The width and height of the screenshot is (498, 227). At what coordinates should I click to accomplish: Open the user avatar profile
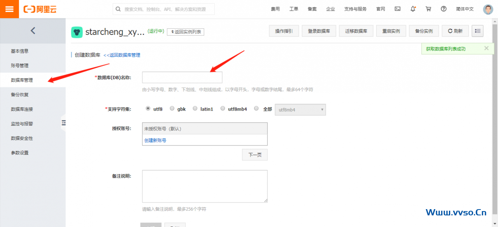488,9
